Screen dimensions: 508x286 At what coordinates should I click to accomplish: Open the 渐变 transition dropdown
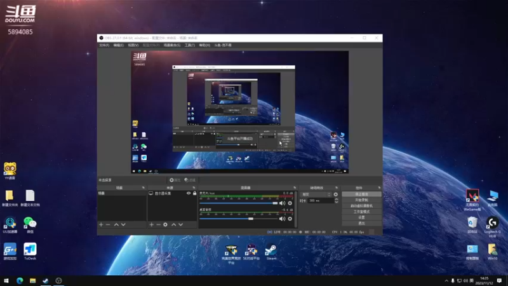point(316,194)
